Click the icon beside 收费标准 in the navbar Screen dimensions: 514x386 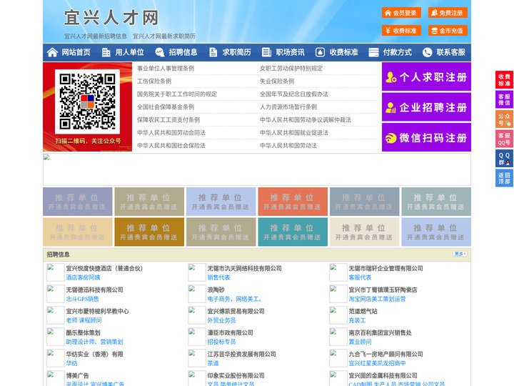point(320,52)
